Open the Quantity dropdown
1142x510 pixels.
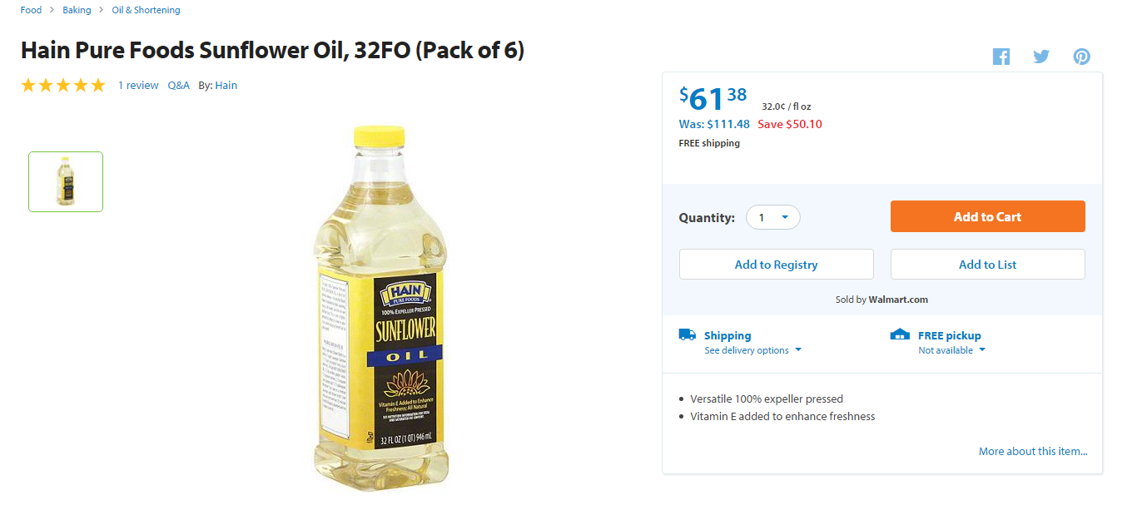772,217
